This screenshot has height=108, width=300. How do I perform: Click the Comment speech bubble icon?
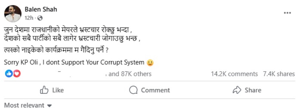click(x=133, y=90)
